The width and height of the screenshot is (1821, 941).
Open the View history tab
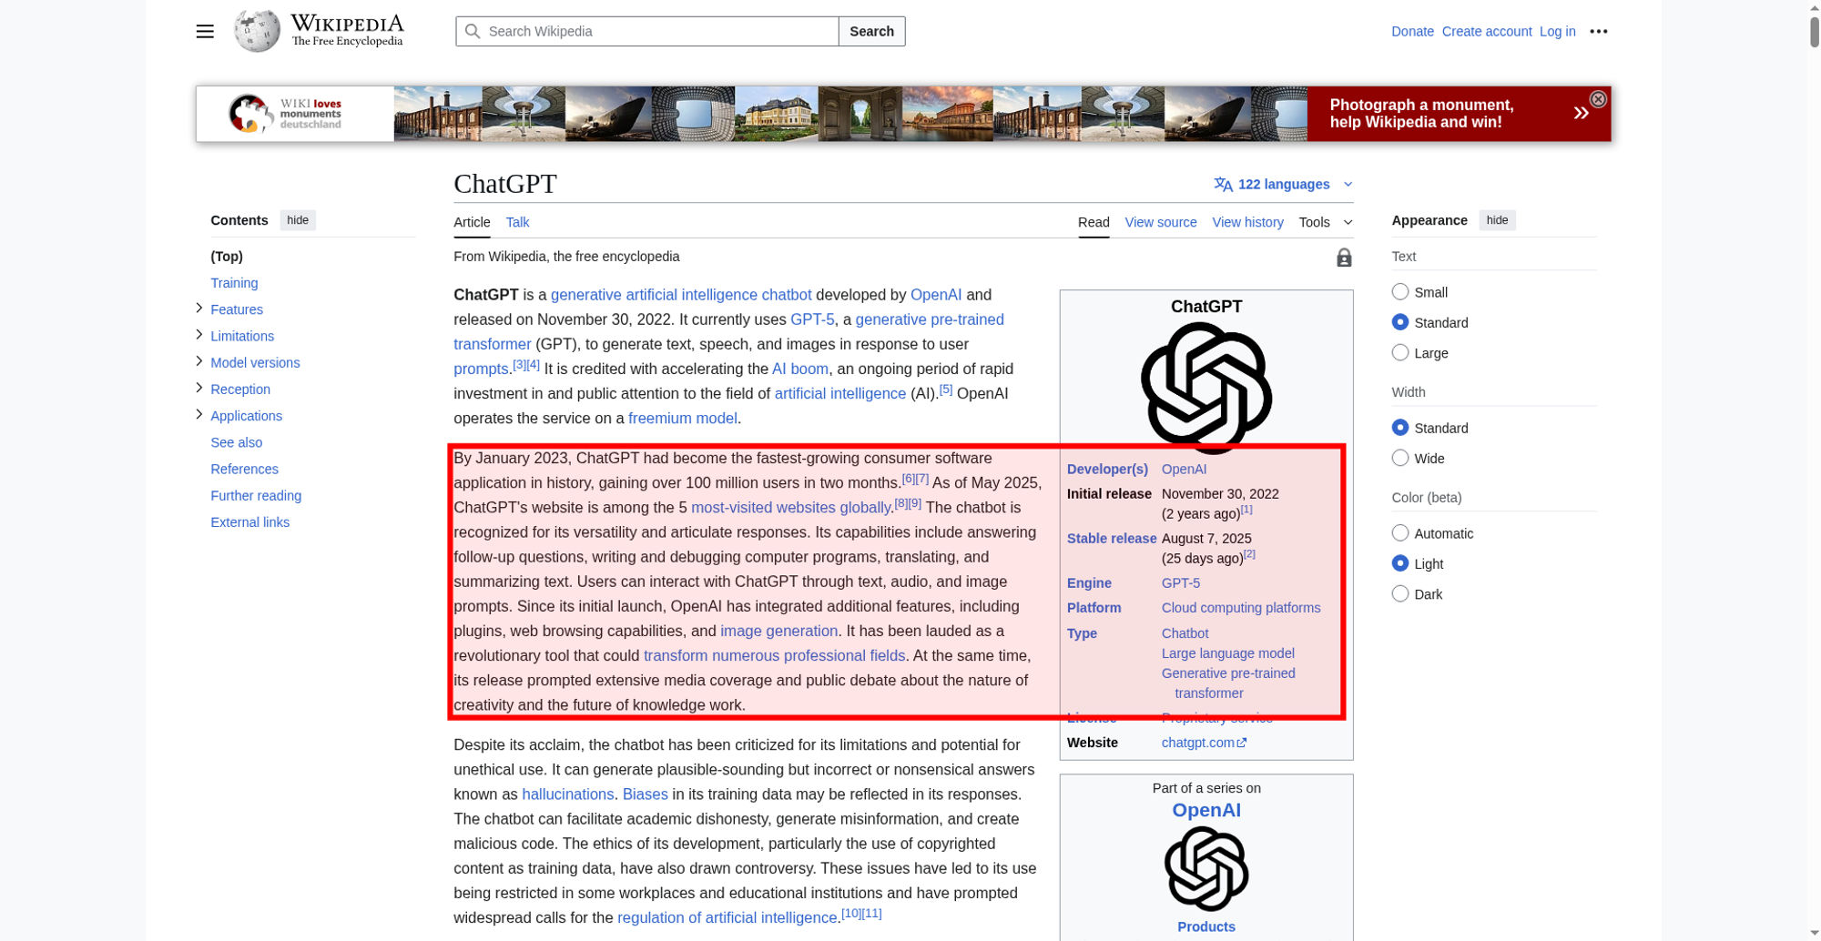pyautogui.click(x=1247, y=222)
